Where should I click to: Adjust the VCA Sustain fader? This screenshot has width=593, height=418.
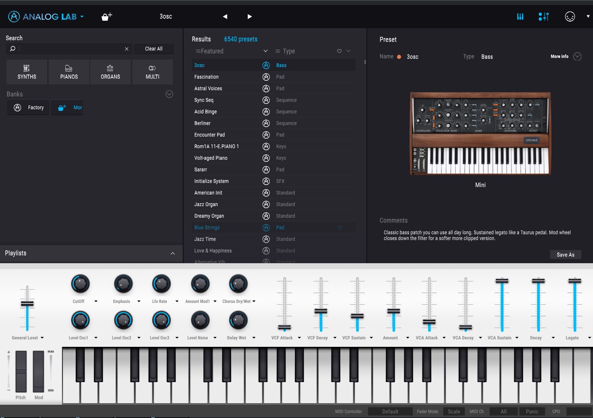click(502, 281)
